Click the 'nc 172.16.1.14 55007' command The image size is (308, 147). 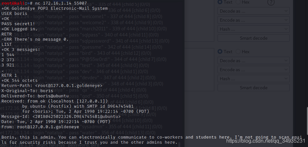pos(61,3)
